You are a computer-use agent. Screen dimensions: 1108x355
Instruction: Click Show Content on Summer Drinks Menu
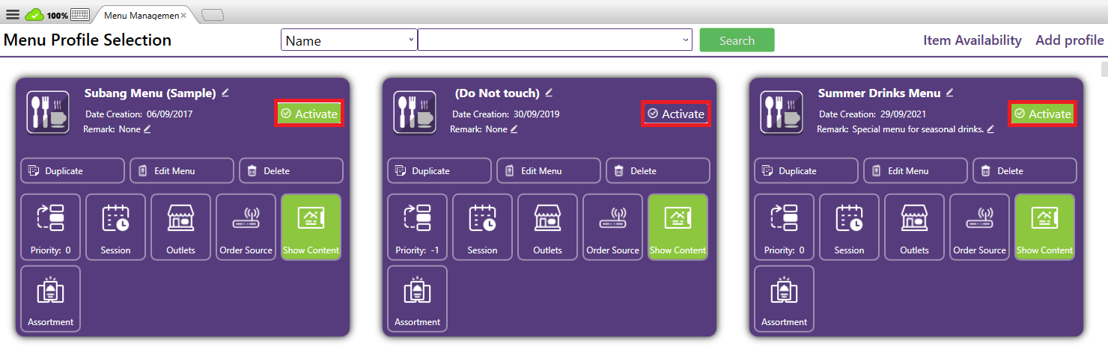[x=1044, y=227]
